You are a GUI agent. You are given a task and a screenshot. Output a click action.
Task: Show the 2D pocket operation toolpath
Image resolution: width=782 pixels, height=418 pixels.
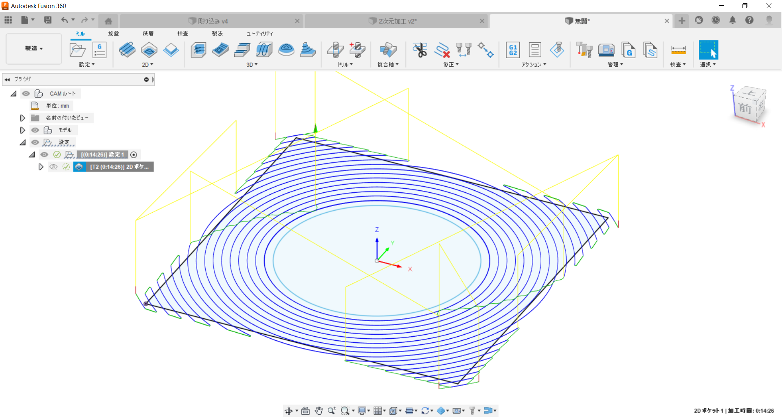(53, 167)
